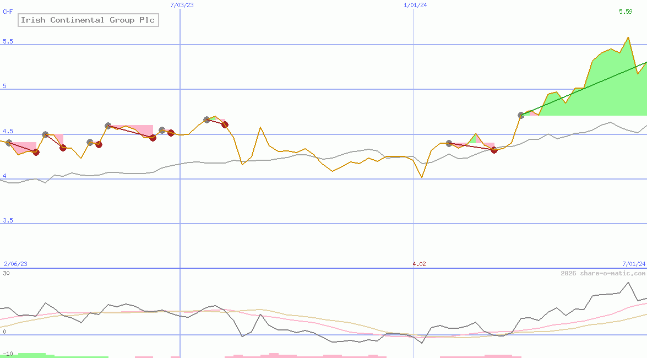Image resolution: width=647 pixels, height=358 pixels.
Task: Select the gray marker near price 4.55
Action: click(x=107, y=126)
